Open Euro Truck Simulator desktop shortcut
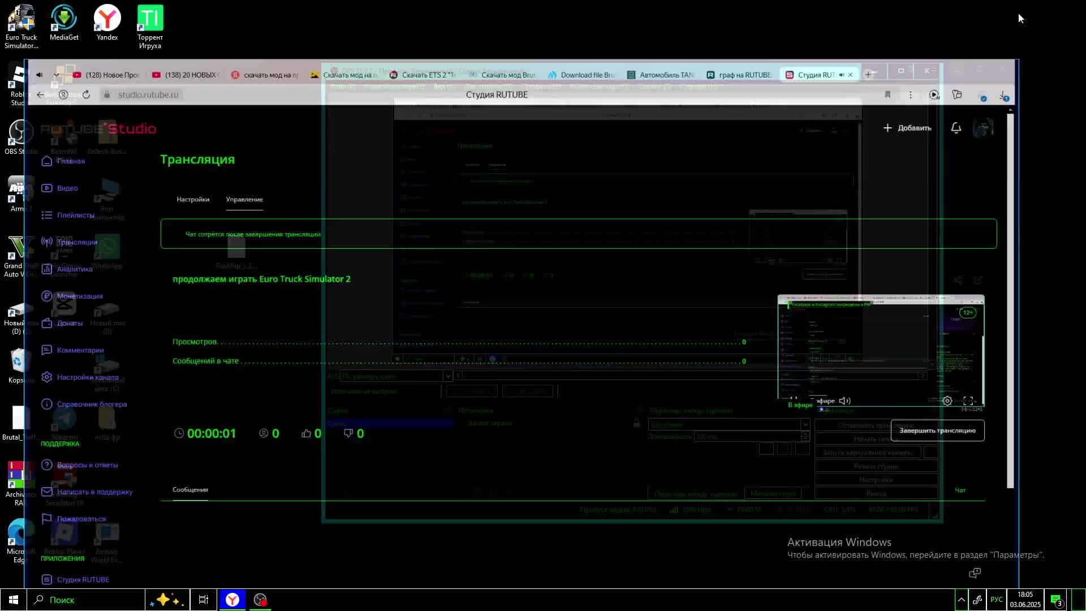This screenshot has width=1086, height=611. tap(21, 27)
